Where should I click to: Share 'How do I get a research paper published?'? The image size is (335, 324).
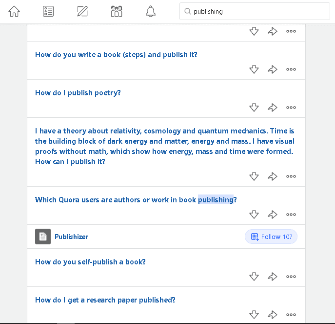click(x=273, y=315)
